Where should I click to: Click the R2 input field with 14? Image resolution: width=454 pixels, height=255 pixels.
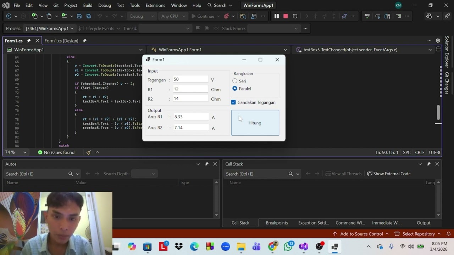click(x=191, y=98)
